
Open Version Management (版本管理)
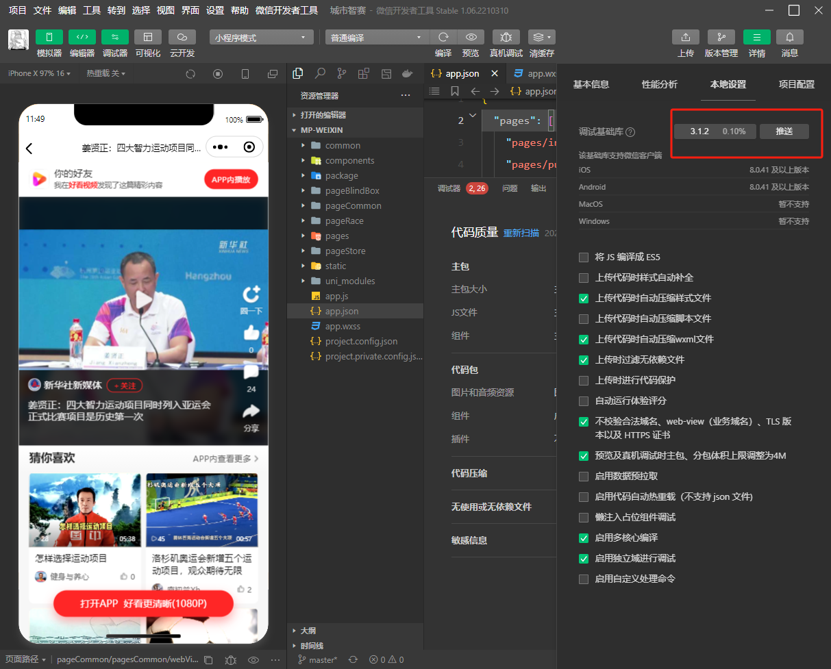(x=721, y=37)
